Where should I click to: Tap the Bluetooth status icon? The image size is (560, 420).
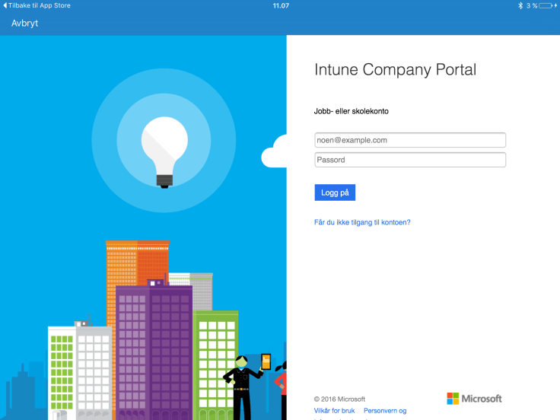tap(520, 5)
